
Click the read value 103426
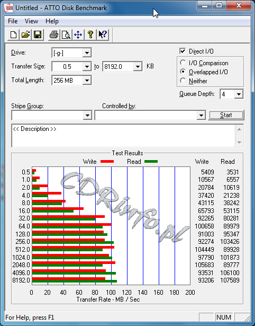(230, 242)
